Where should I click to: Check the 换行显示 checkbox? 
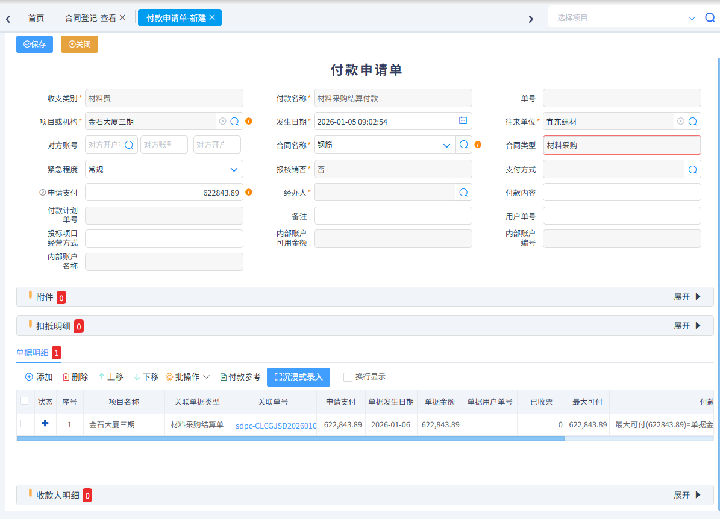(x=348, y=377)
